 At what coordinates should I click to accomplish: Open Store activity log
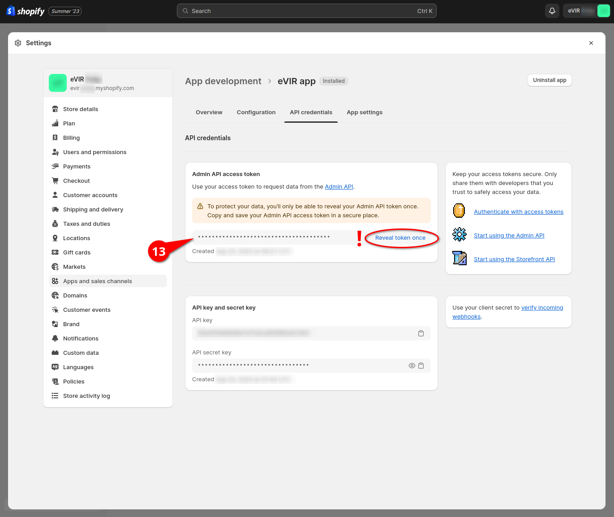pos(108,396)
